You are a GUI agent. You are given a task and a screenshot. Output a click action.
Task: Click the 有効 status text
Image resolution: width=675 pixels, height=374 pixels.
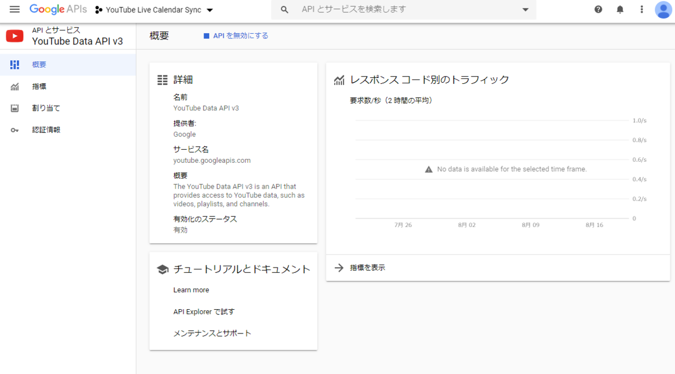181,230
